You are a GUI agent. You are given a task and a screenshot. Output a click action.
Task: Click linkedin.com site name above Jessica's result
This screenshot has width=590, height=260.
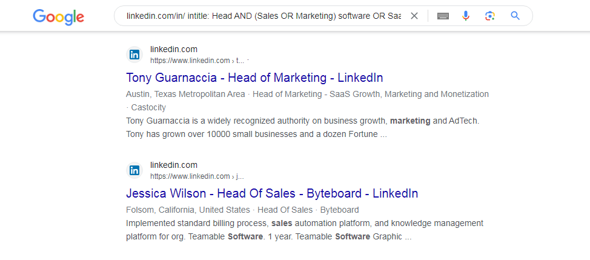pos(173,165)
